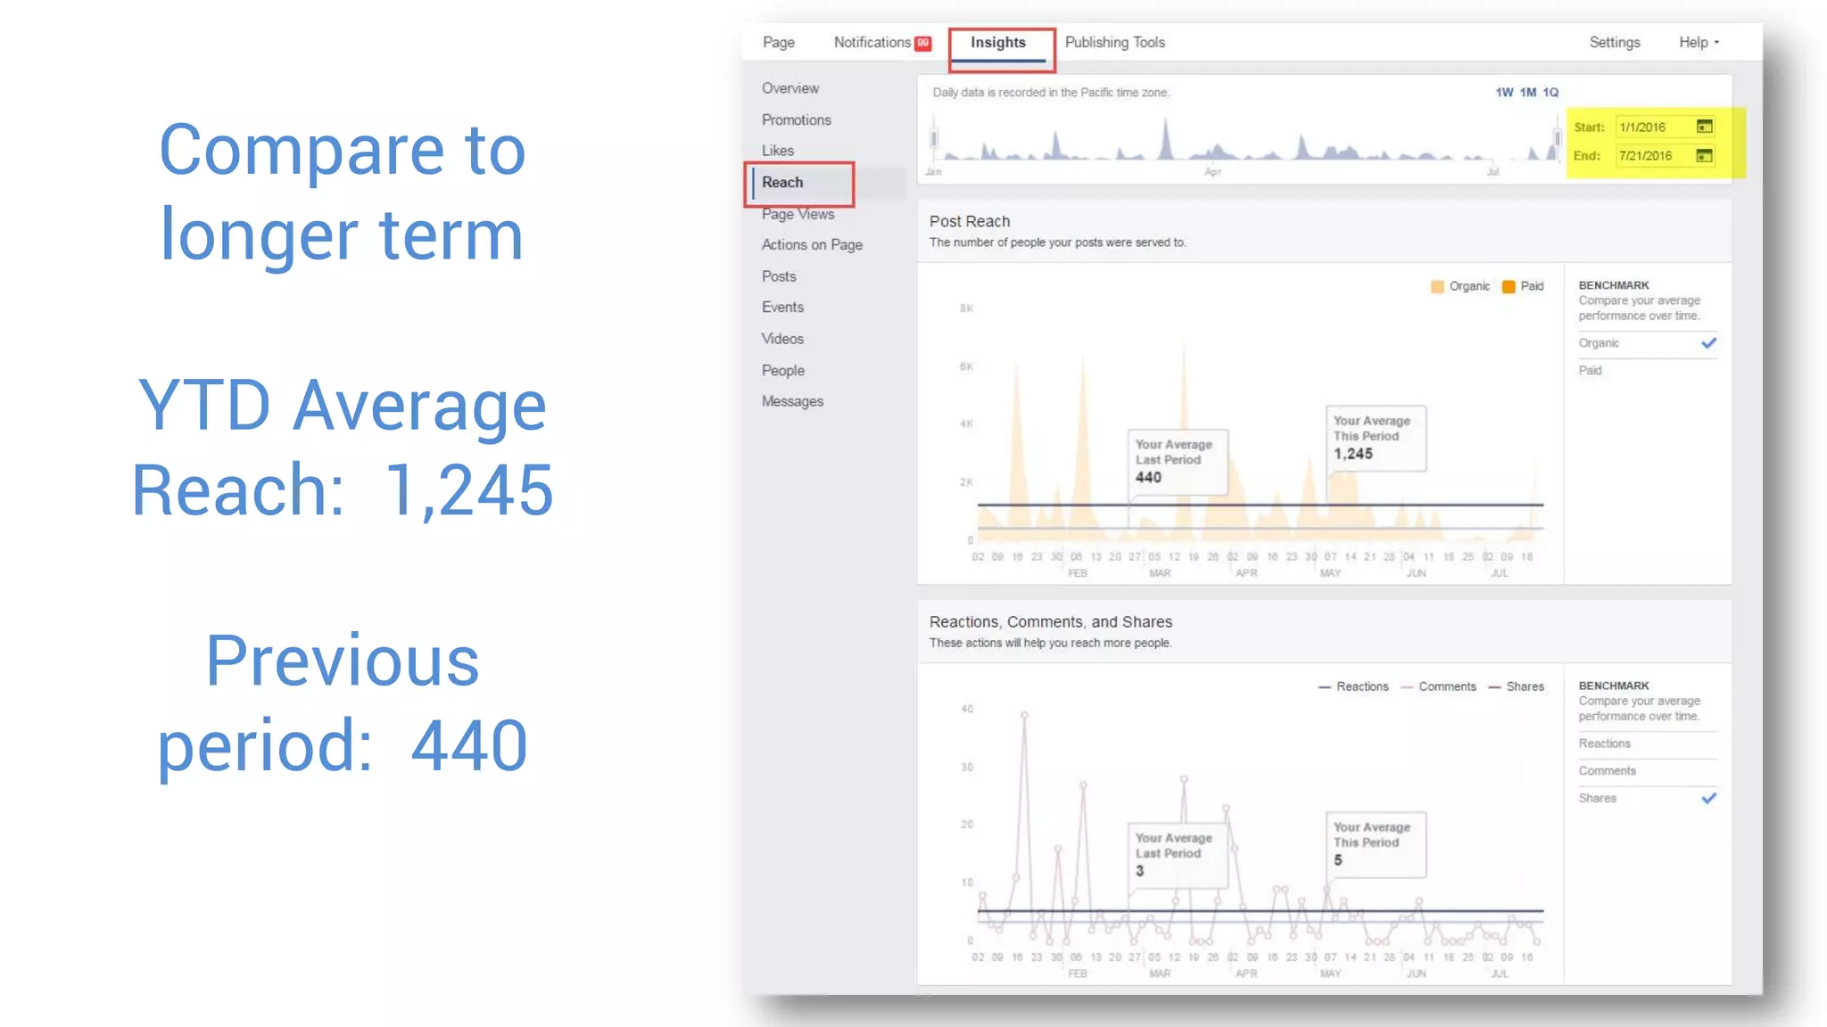The image size is (1827, 1027).
Task: Open Page Views in the sidebar
Action: pos(798,214)
